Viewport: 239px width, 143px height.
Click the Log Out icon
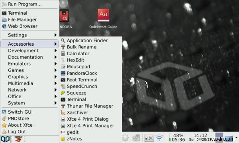click(x=4, y=131)
